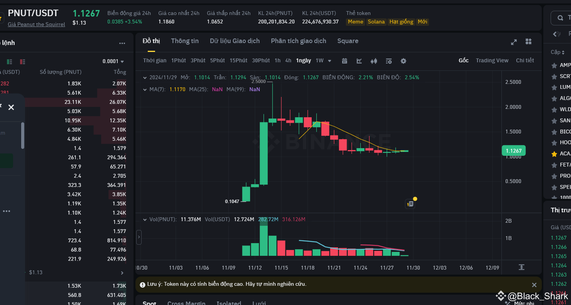This screenshot has width=571, height=305.
Task: Open the calendar date-range icon on chart toolbar
Action: 344,61
